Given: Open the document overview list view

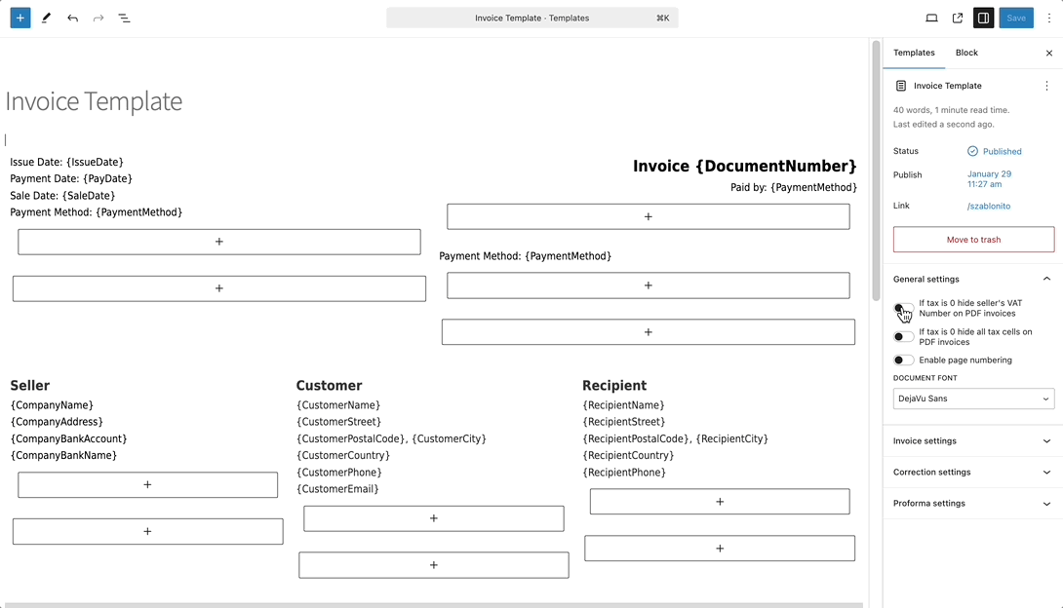Looking at the screenshot, I should pos(124,19).
